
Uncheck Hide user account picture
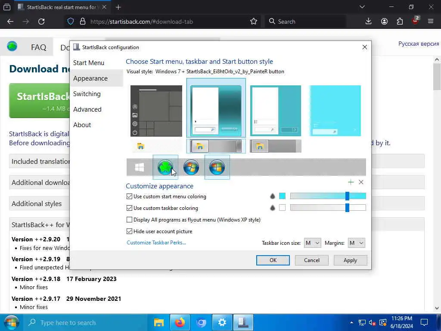click(x=129, y=231)
